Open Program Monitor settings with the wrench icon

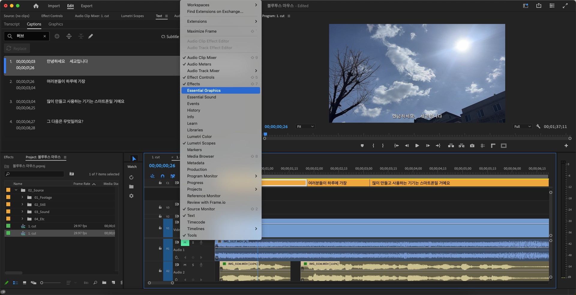(x=538, y=127)
